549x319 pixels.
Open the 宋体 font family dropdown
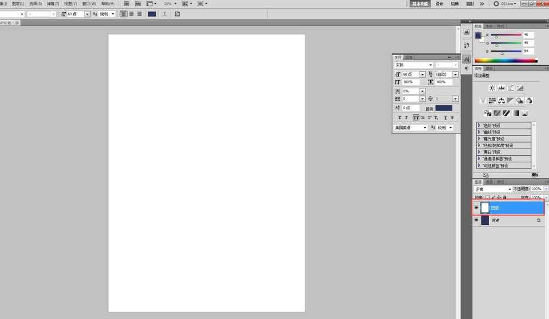[414, 65]
